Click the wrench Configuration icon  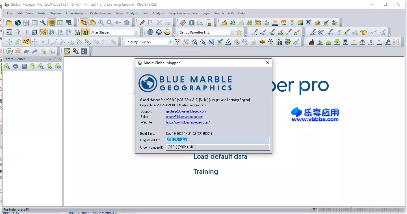(x=43, y=23)
